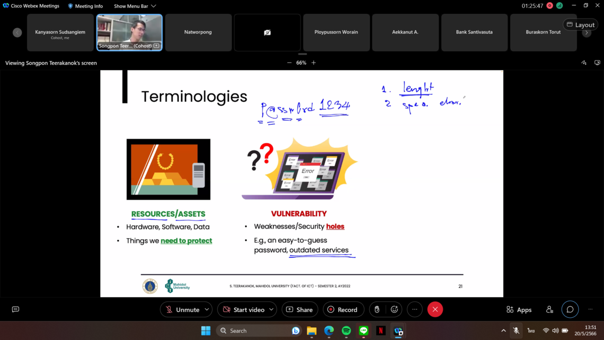Zoom out the shared screen with minus
The width and height of the screenshot is (604, 340).
point(289,63)
